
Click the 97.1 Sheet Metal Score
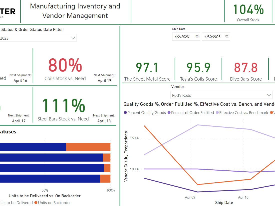click(x=147, y=68)
